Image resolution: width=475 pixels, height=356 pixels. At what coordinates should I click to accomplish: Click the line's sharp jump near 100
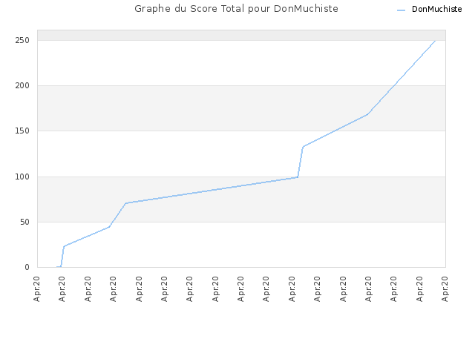click(x=300, y=162)
